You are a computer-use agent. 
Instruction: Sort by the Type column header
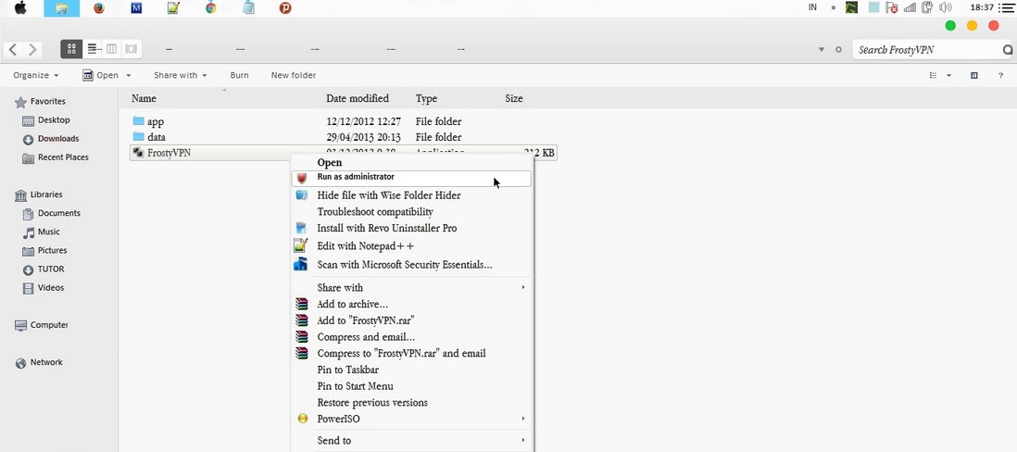tap(426, 98)
